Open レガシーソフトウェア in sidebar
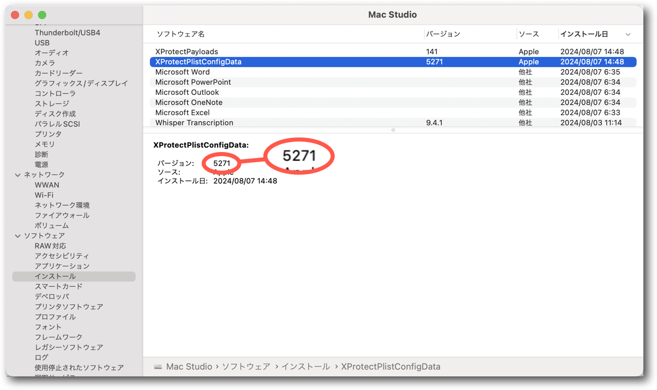The height and width of the screenshot is (390, 657). tap(69, 347)
